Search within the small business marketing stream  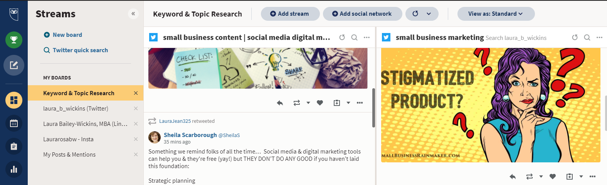point(587,37)
